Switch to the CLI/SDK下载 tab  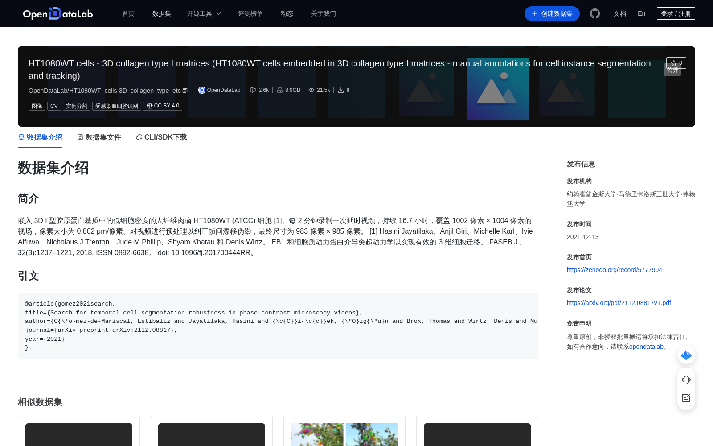[x=161, y=137]
